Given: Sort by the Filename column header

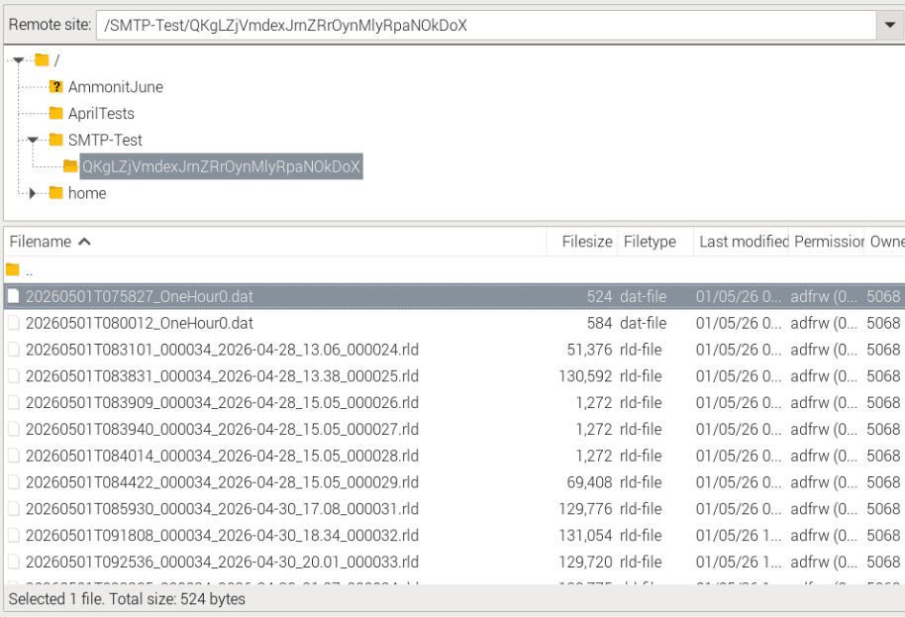Looking at the screenshot, I should 274,242.
